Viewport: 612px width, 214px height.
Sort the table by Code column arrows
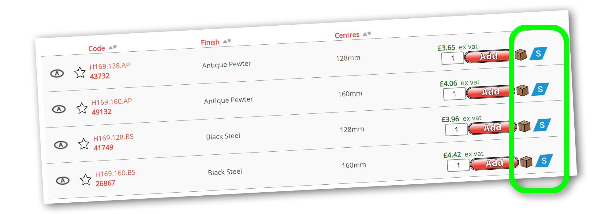pyautogui.click(x=113, y=47)
